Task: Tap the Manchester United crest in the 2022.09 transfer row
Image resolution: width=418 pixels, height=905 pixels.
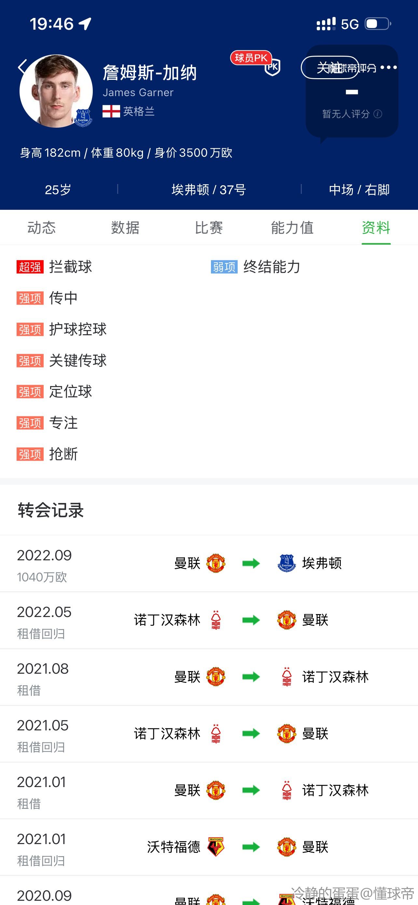Action: coord(216,563)
